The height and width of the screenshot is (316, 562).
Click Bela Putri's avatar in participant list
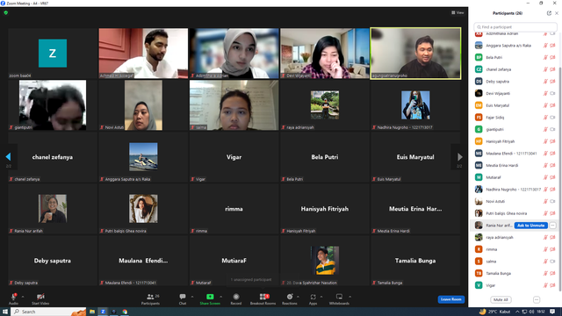coord(479,57)
